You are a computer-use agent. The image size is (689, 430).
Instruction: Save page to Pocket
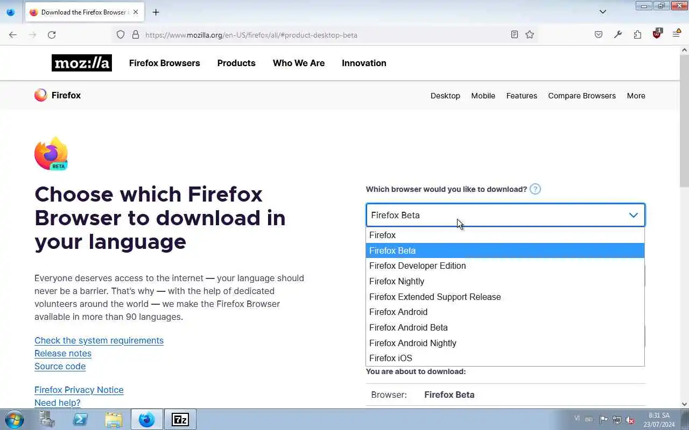point(599,34)
